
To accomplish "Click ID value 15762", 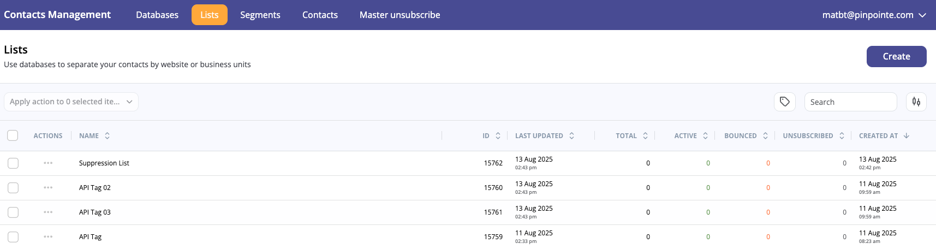I will (493, 163).
